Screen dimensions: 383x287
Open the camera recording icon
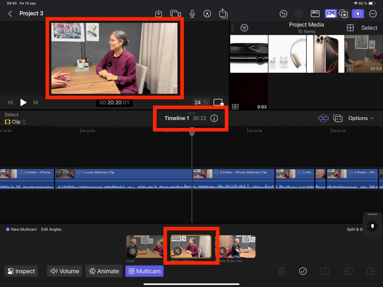click(x=175, y=13)
